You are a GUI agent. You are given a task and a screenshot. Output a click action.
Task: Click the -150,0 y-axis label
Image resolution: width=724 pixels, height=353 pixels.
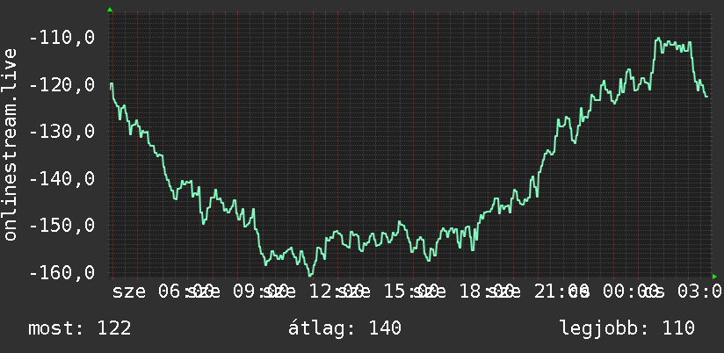(x=62, y=226)
